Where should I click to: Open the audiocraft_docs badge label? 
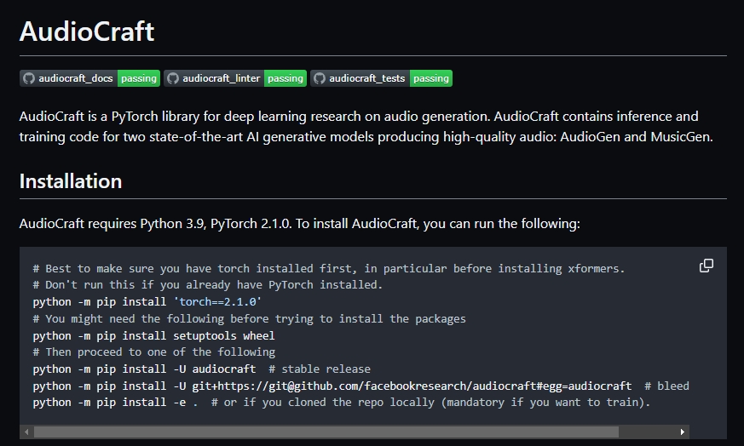76,78
